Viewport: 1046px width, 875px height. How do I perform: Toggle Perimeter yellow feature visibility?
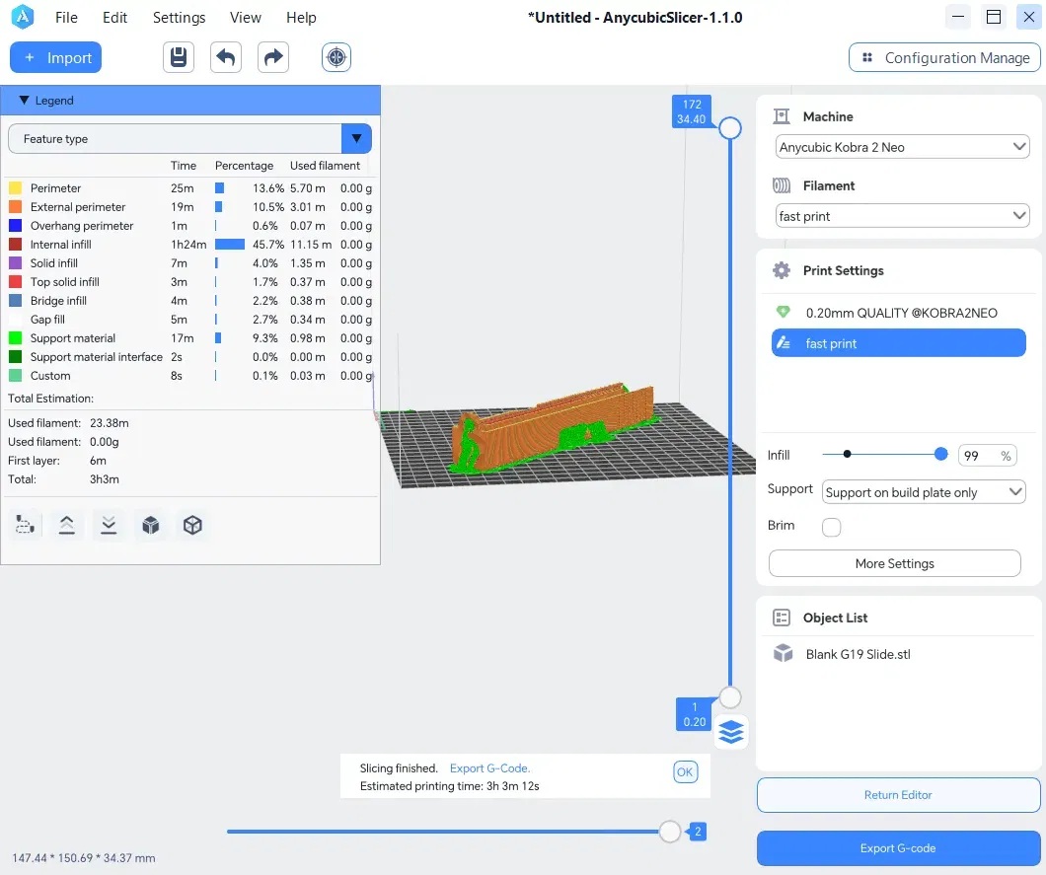tap(16, 188)
